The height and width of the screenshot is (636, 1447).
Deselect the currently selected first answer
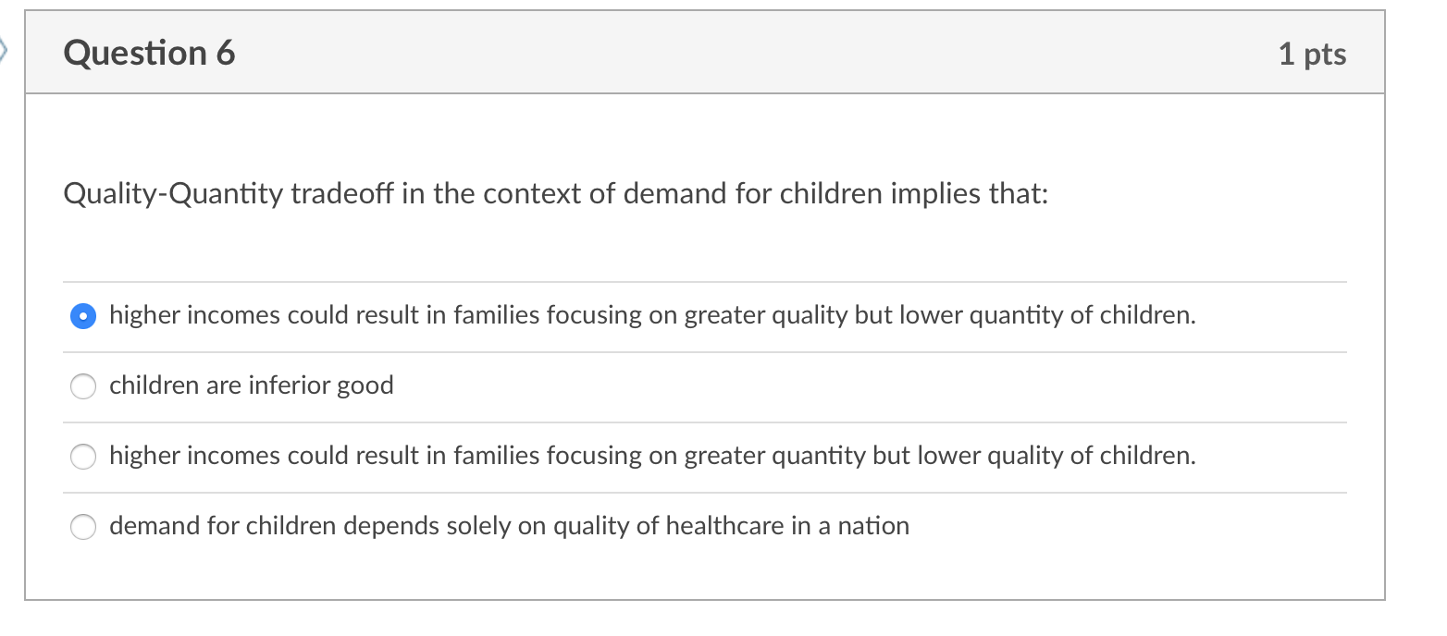(83, 315)
